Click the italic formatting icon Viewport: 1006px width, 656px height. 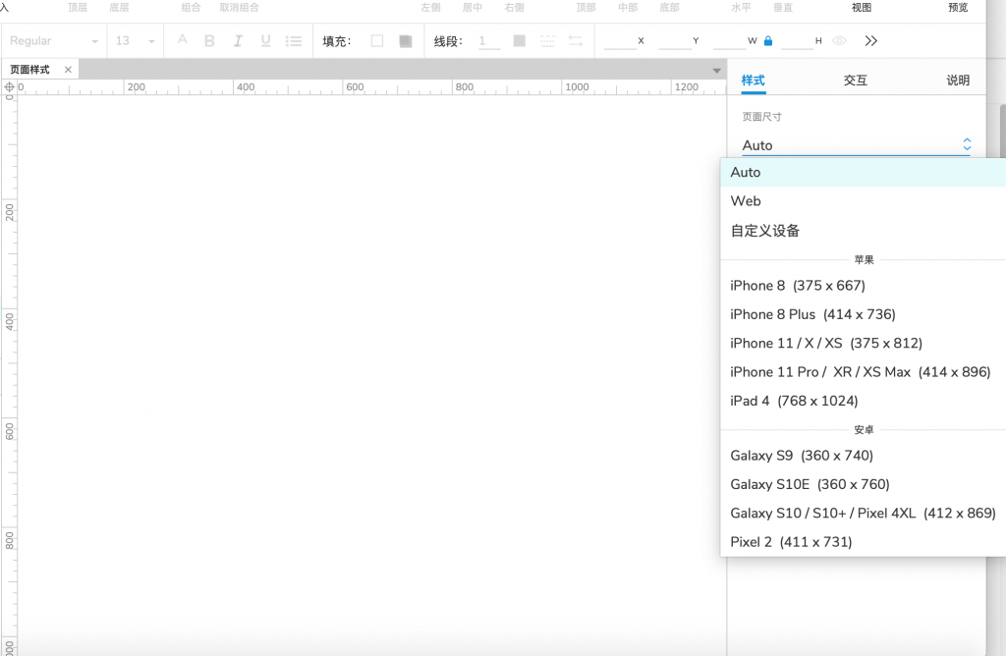(x=238, y=41)
